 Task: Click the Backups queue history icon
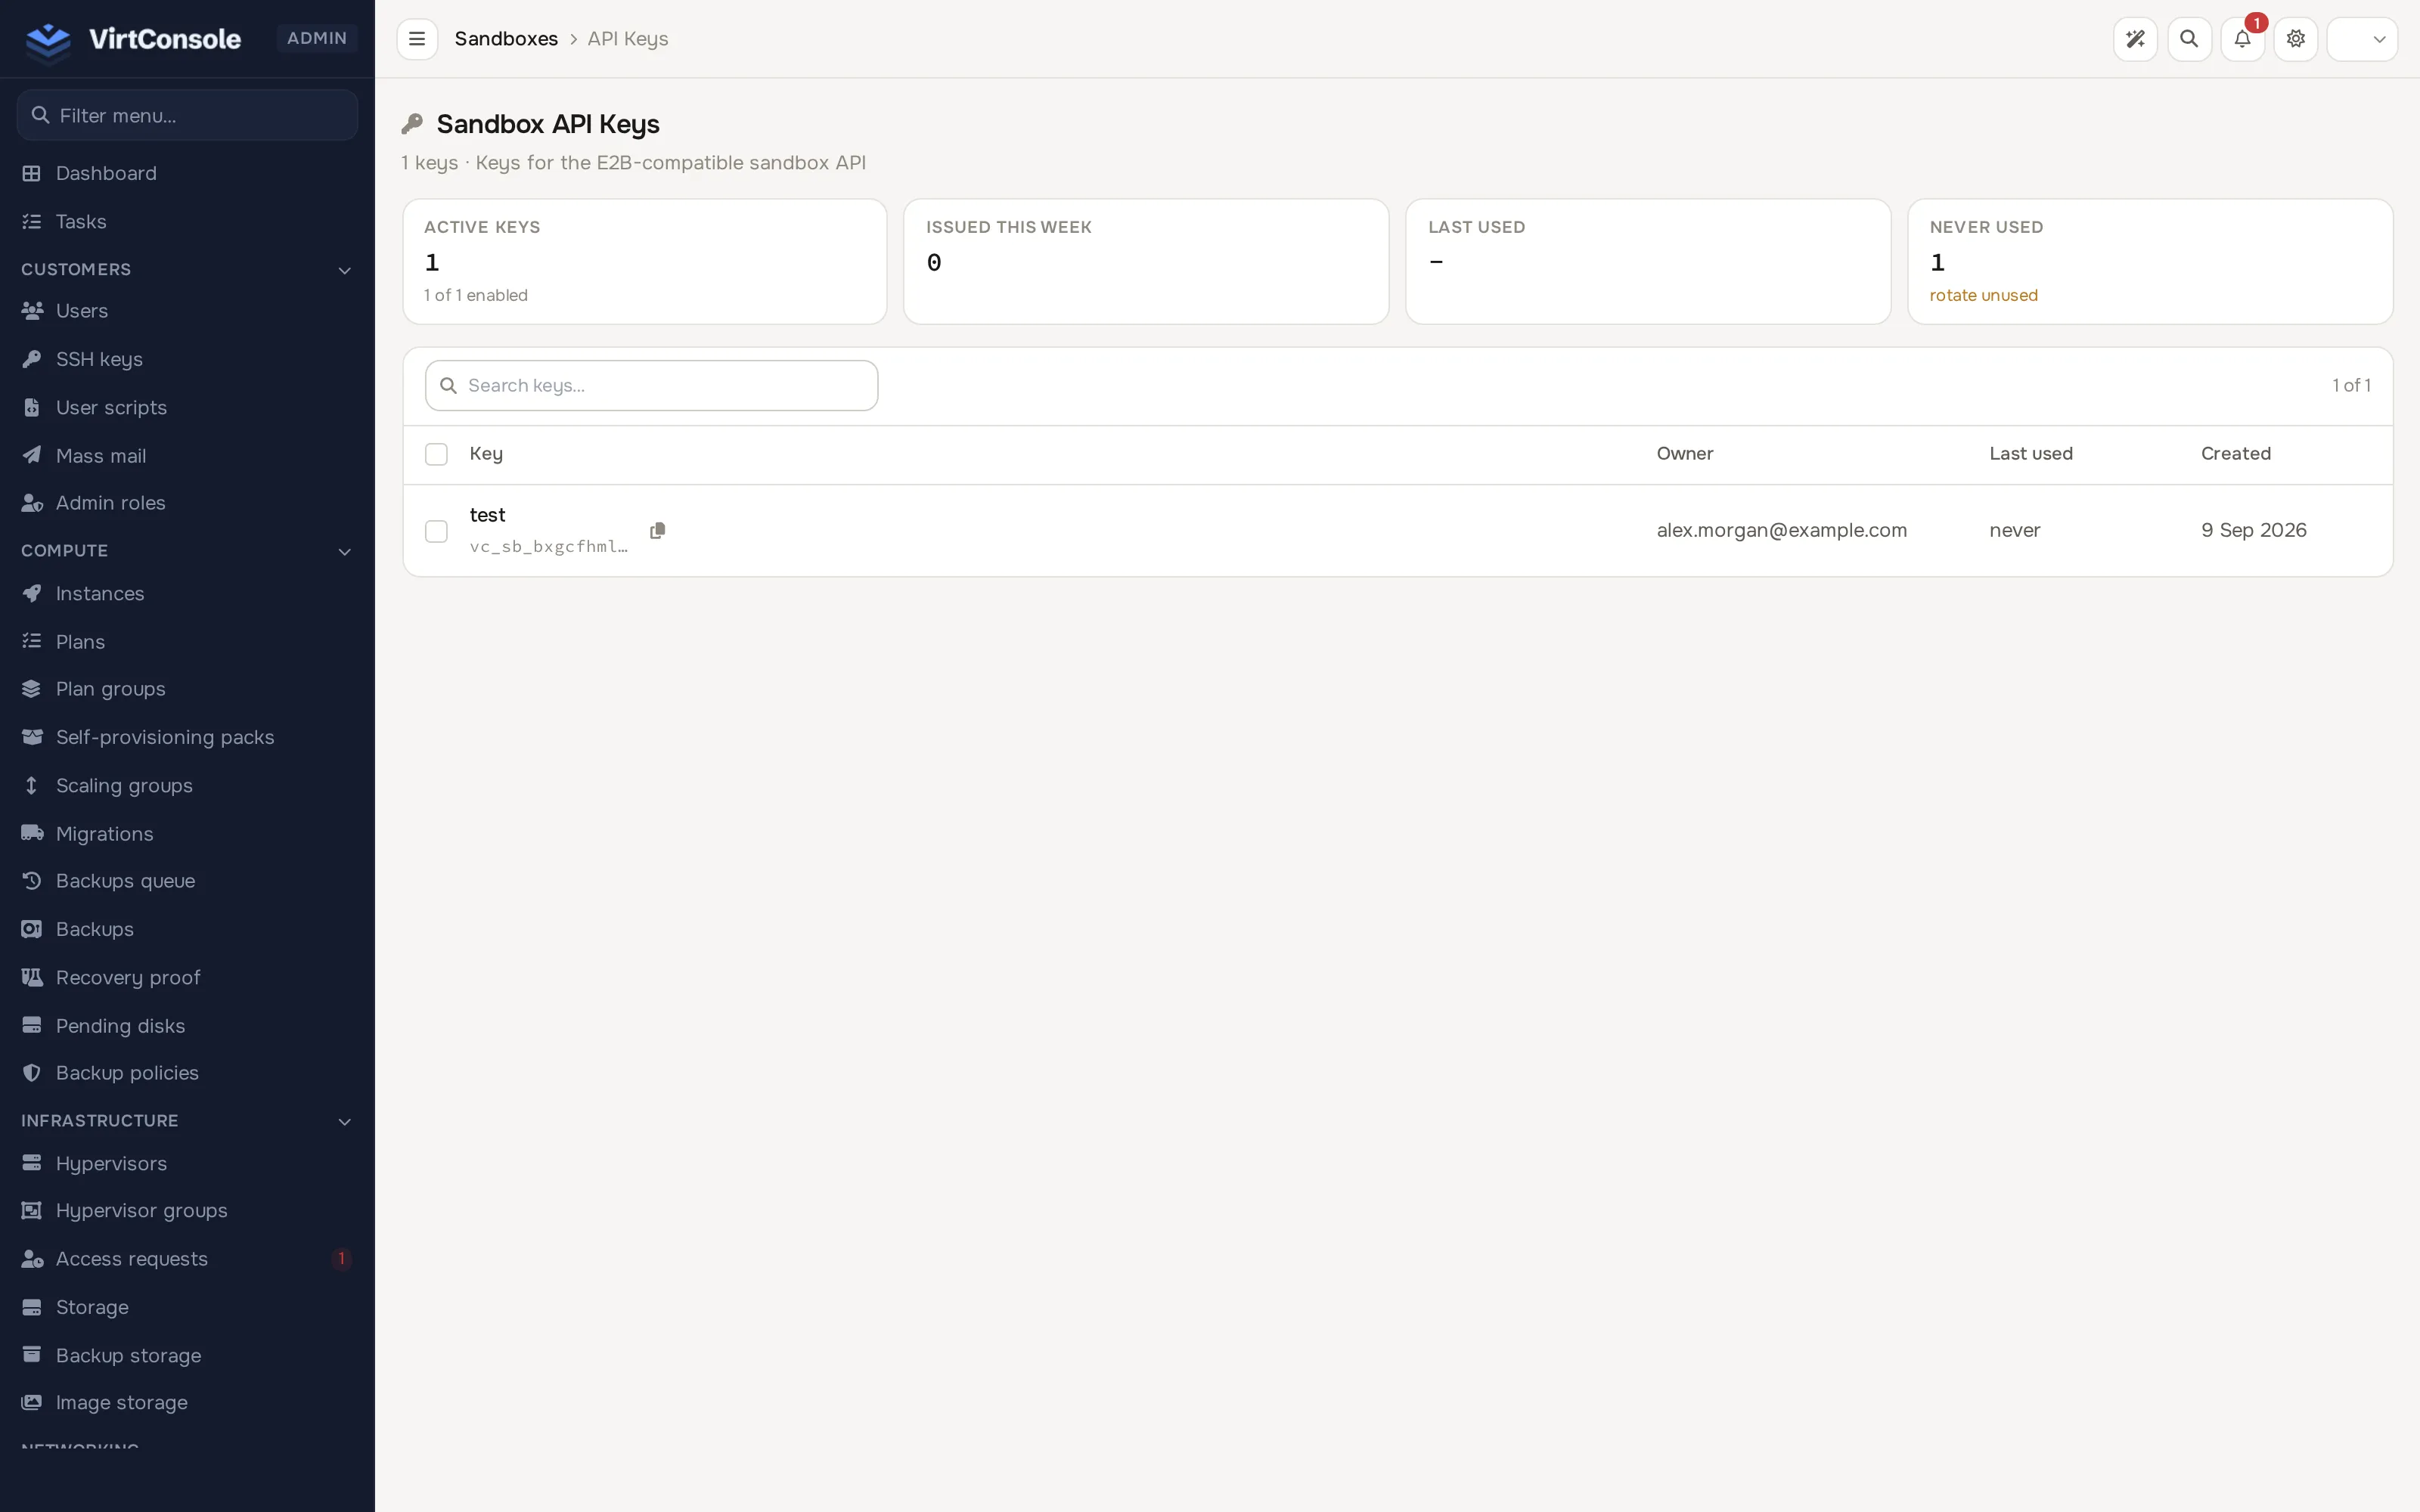[x=32, y=881]
